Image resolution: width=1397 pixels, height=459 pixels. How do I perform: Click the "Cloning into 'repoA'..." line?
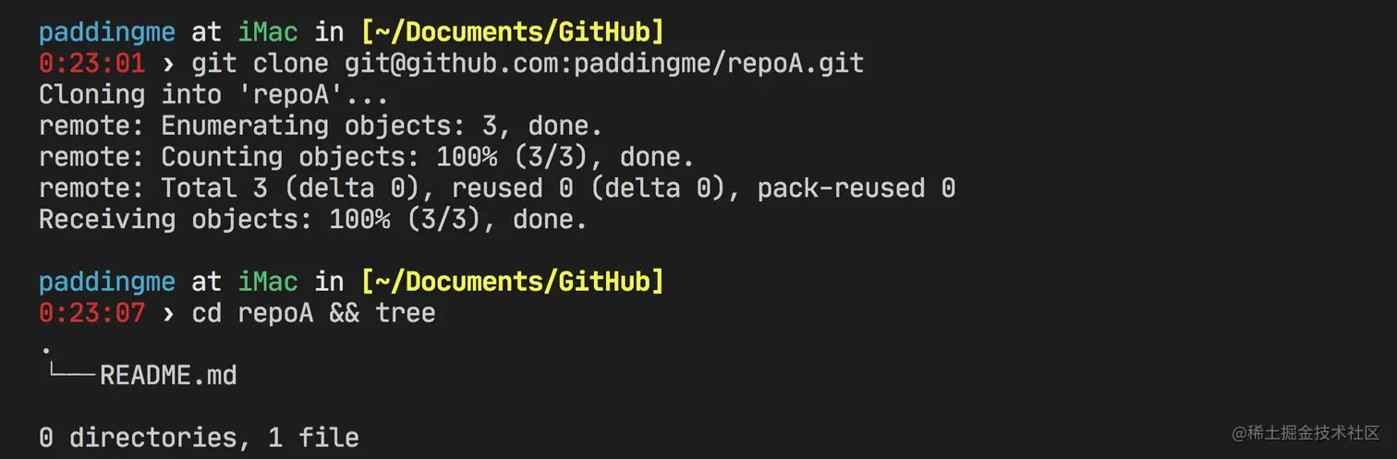coord(213,94)
